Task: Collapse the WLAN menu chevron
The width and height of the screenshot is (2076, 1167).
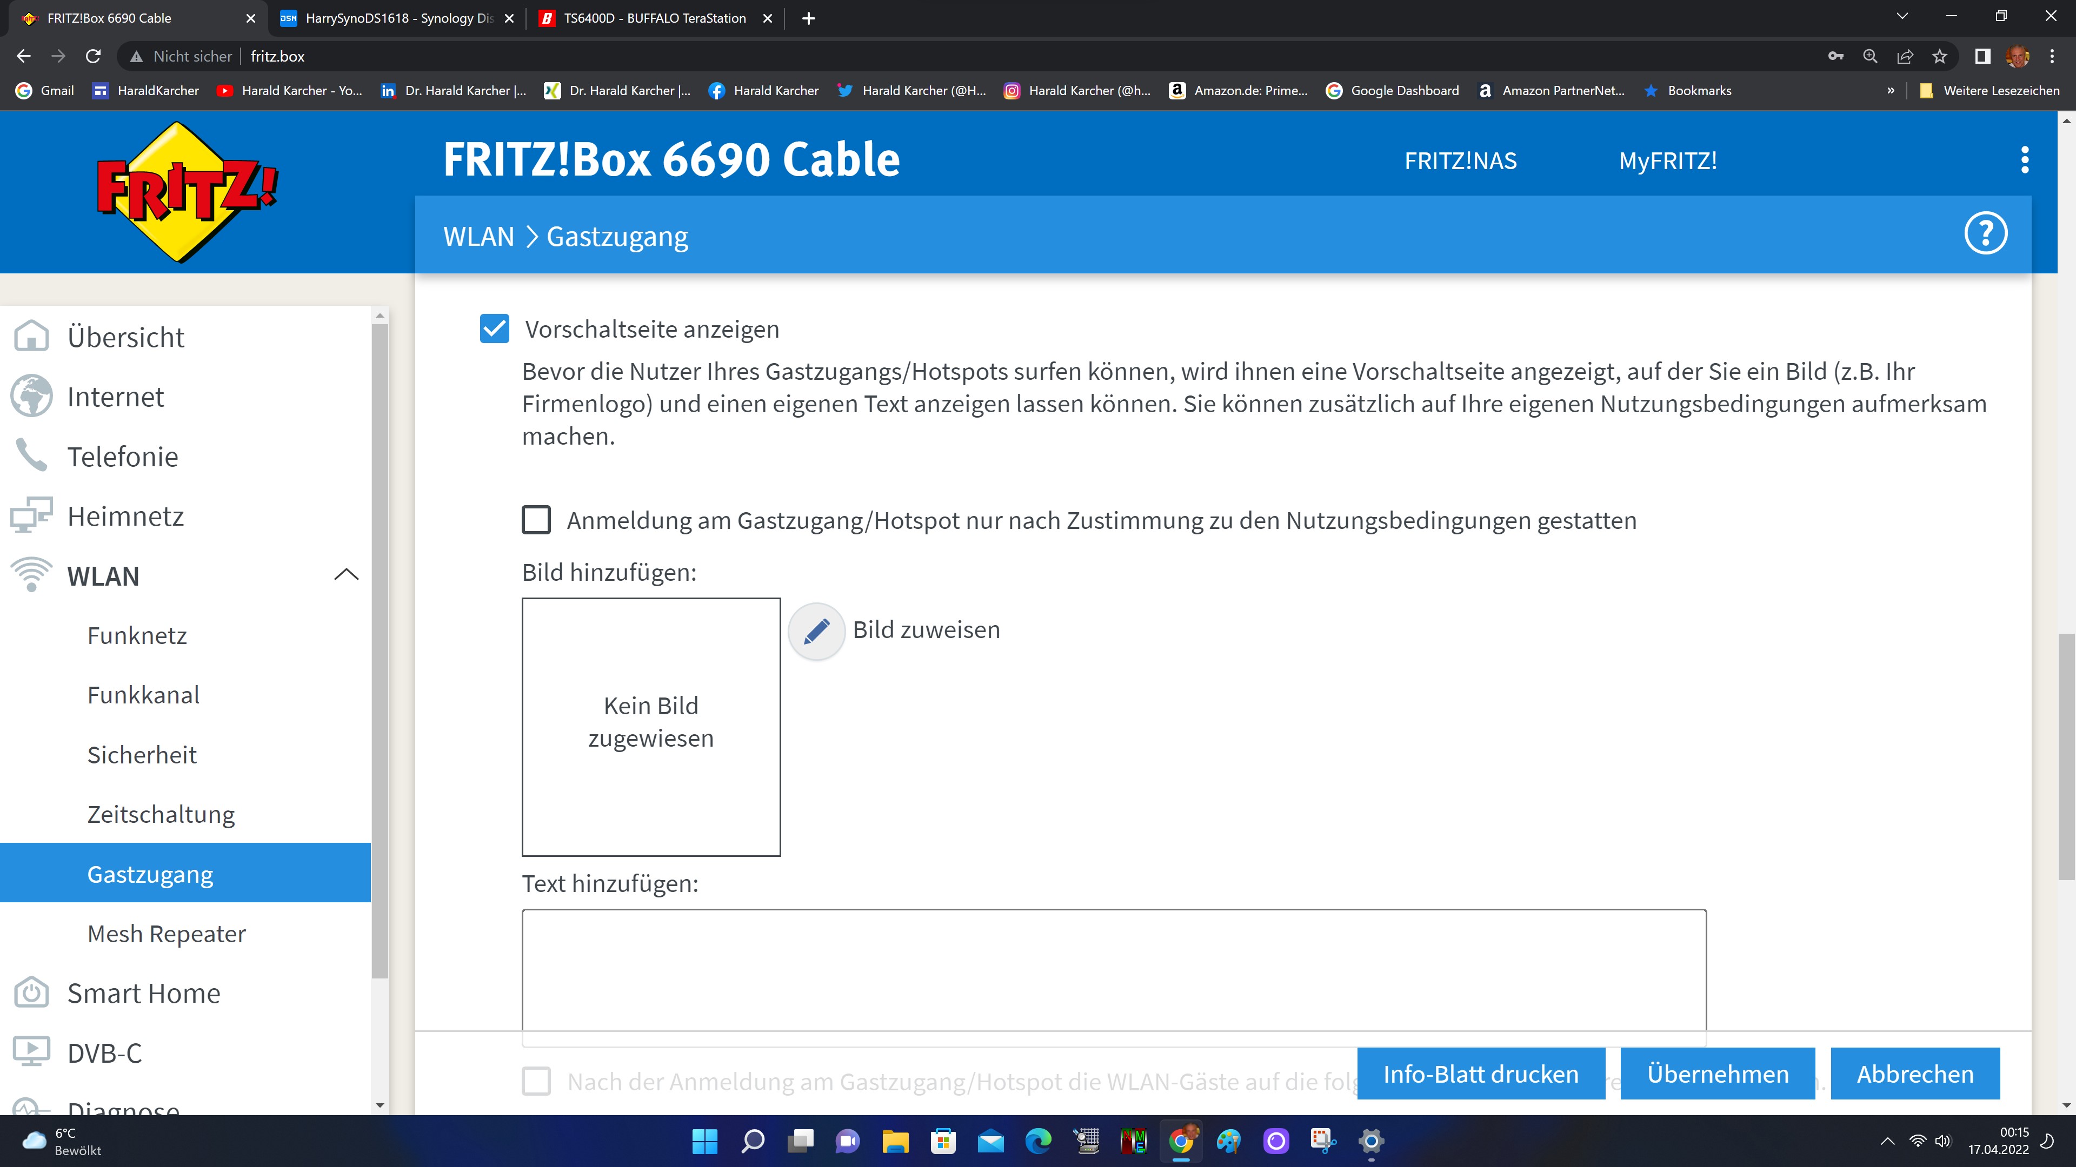Action: [346, 575]
